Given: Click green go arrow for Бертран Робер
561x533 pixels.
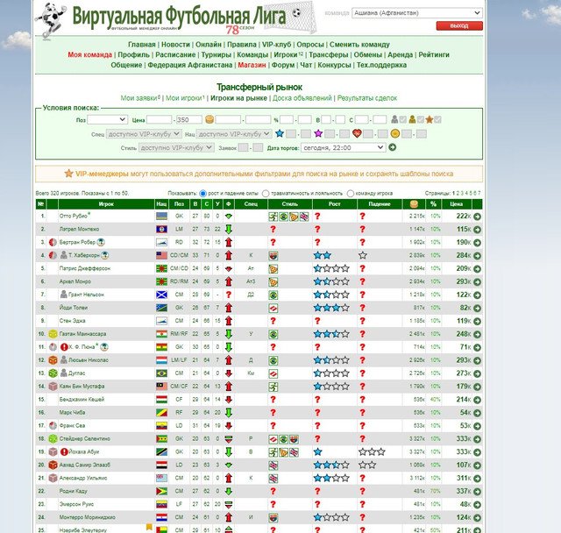Looking at the screenshot, I should 477,243.
